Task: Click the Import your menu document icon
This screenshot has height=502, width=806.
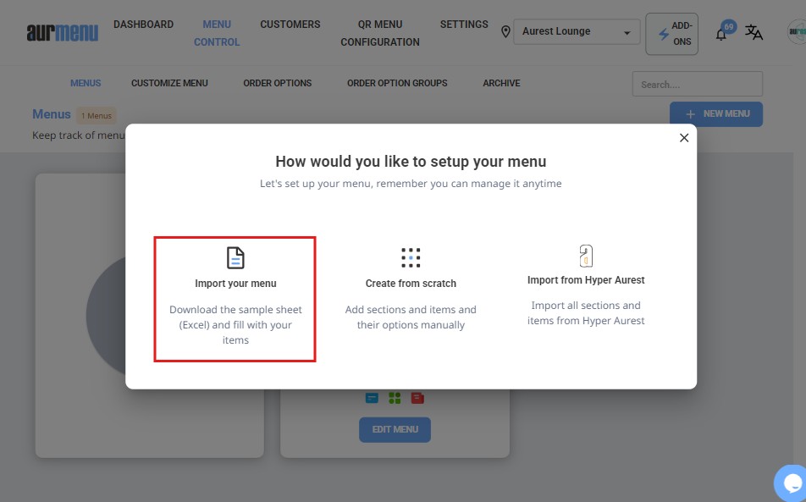Action: coord(235,257)
